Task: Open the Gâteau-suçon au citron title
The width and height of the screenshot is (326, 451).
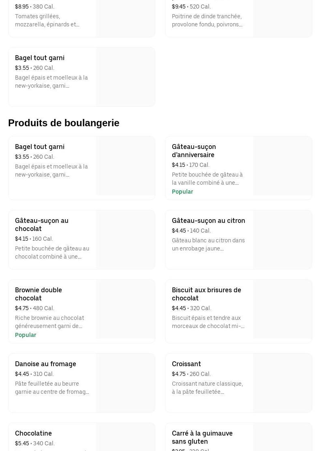Action: coord(208,220)
